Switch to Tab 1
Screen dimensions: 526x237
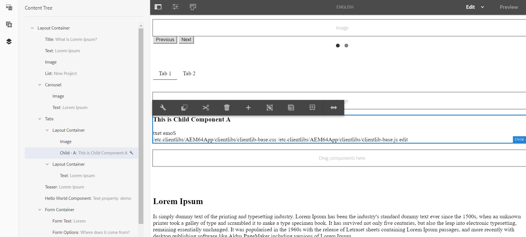point(165,74)
